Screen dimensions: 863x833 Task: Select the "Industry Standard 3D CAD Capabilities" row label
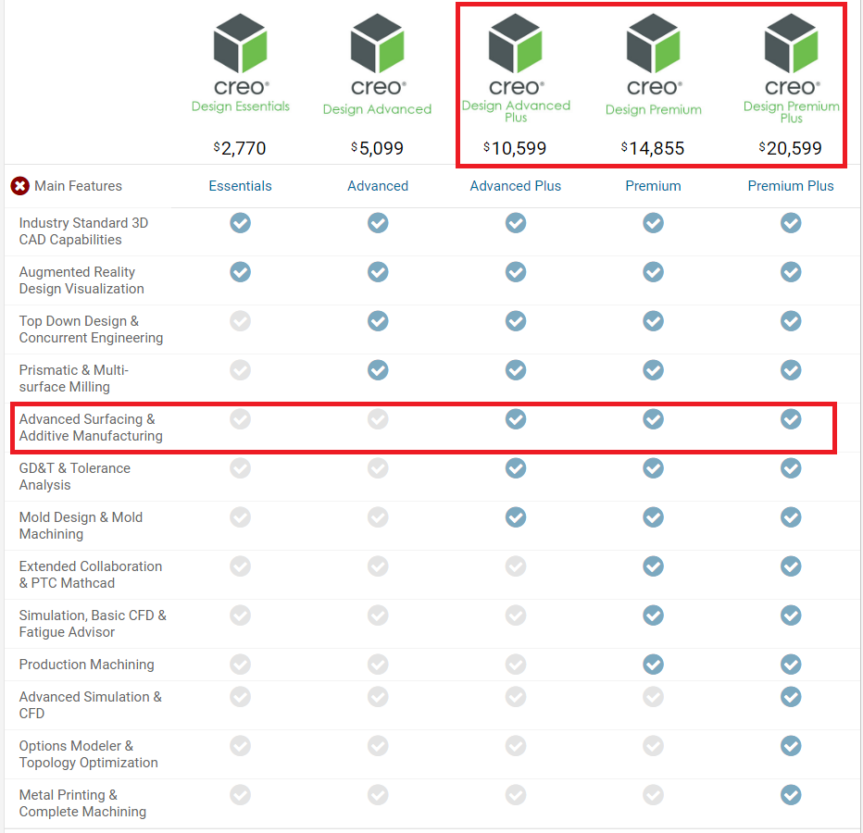coord(83,231)
